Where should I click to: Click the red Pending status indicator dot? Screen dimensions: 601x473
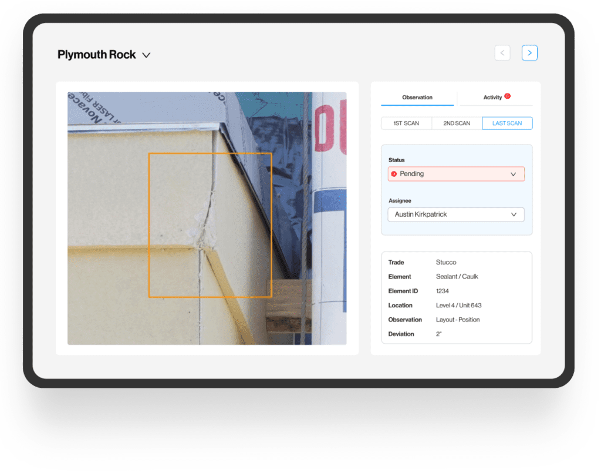394,173
